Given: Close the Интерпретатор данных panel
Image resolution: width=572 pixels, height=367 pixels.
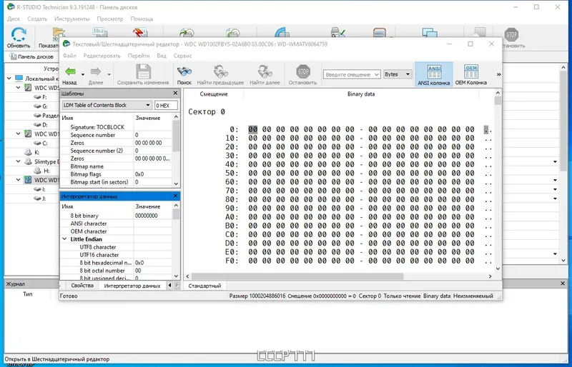Looking at the screenshot, I should click(x=175, y=196).
